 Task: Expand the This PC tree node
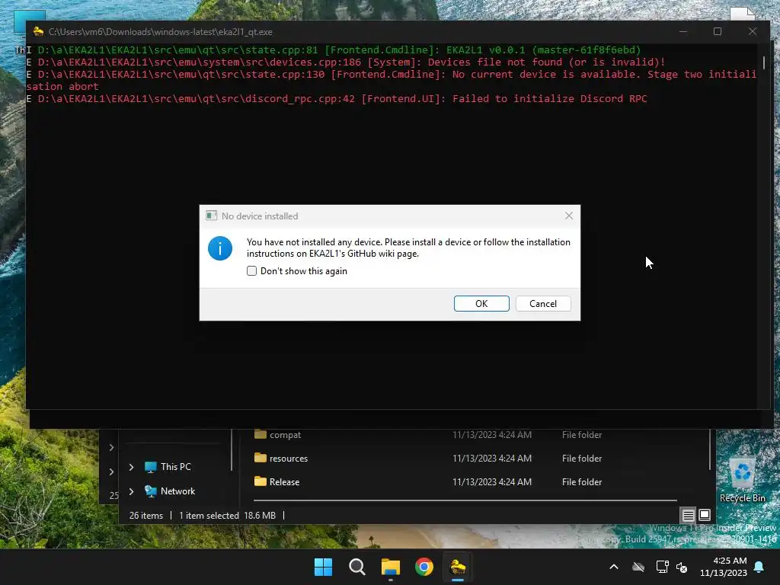131,467
